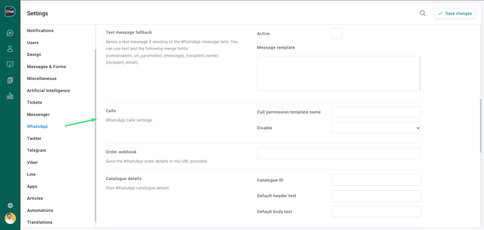Open the Messenger settings section

click(38, 115)
